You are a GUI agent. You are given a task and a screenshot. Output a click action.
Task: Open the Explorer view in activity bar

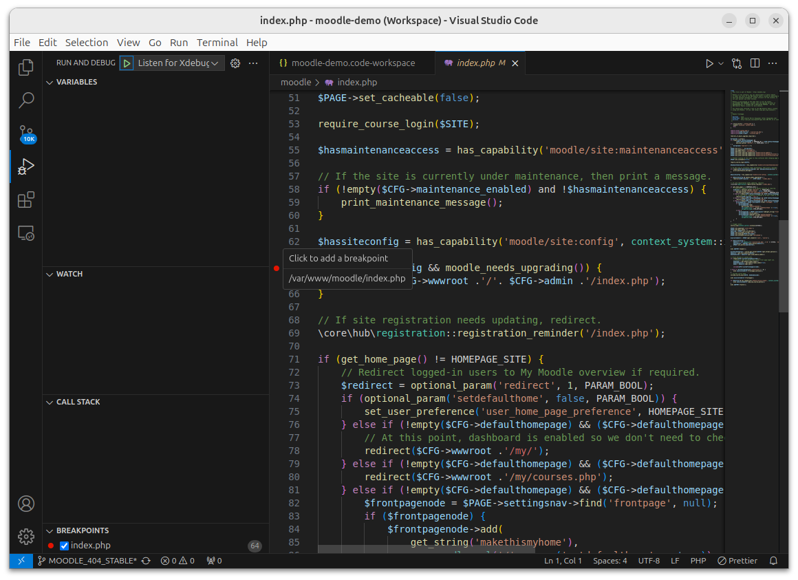tap(26, 67)
